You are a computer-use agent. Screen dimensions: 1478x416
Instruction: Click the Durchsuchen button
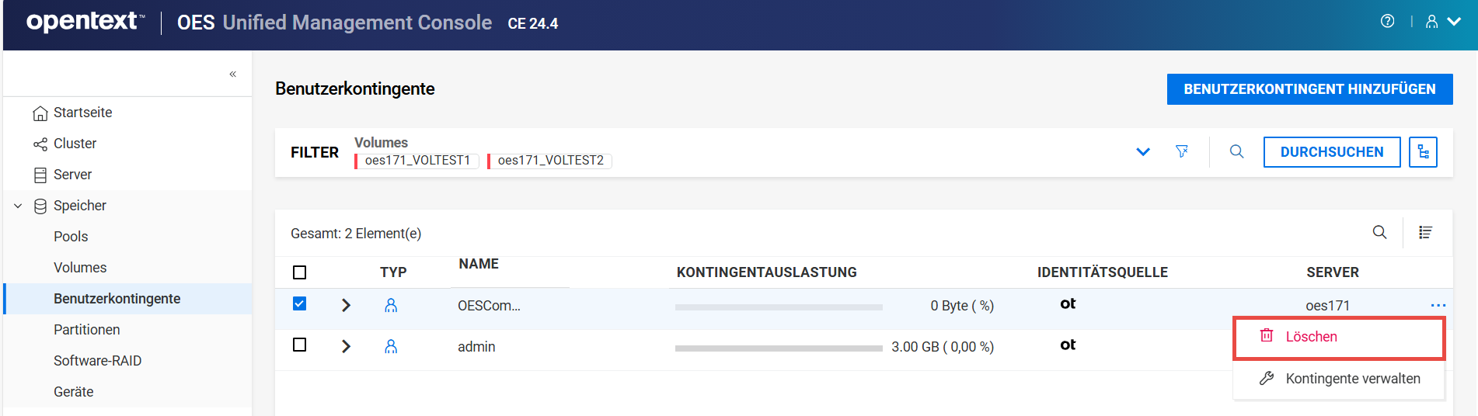1331,152
